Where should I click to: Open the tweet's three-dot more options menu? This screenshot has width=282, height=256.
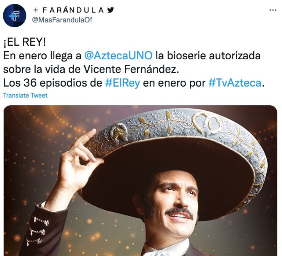click(x=273, y=10)
